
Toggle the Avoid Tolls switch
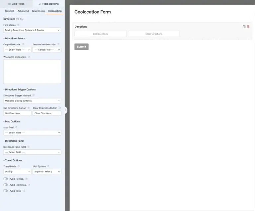[6, 191]
